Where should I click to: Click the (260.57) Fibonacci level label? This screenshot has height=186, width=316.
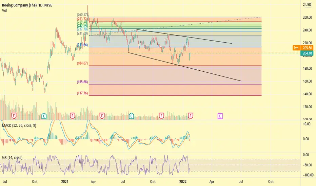click(x=82, y=15)
